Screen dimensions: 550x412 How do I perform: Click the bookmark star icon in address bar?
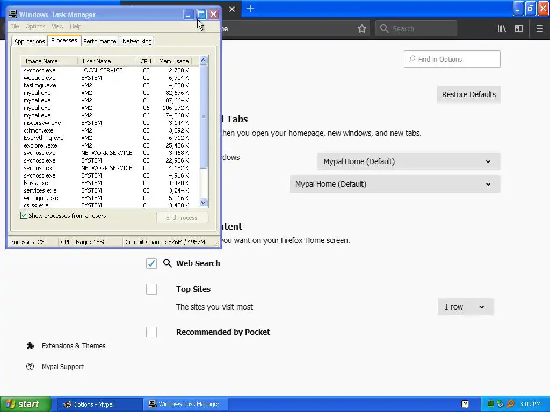[361, 29]
